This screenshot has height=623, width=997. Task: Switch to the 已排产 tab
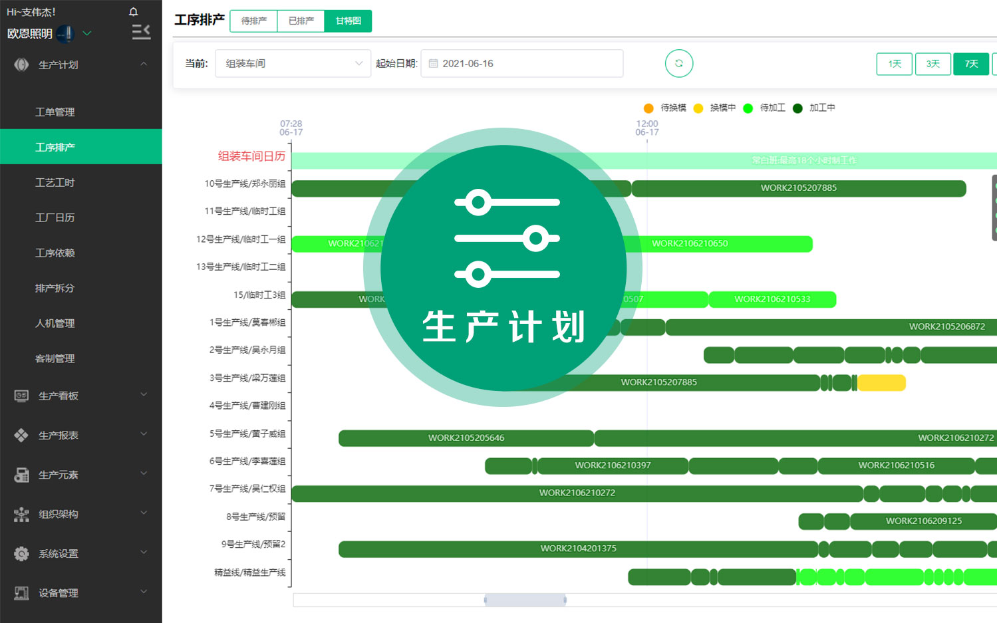coord(301,21)
